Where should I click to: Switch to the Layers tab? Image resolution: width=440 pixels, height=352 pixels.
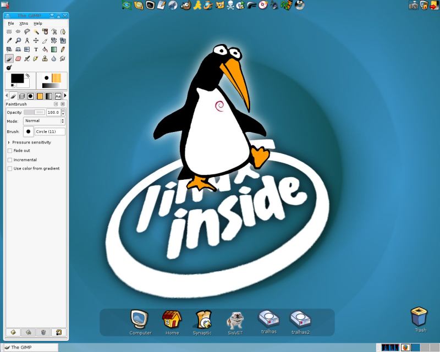(22, 96)
